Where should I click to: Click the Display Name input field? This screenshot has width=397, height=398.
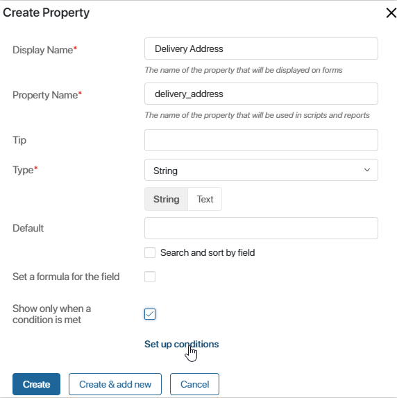coord(261,49)
